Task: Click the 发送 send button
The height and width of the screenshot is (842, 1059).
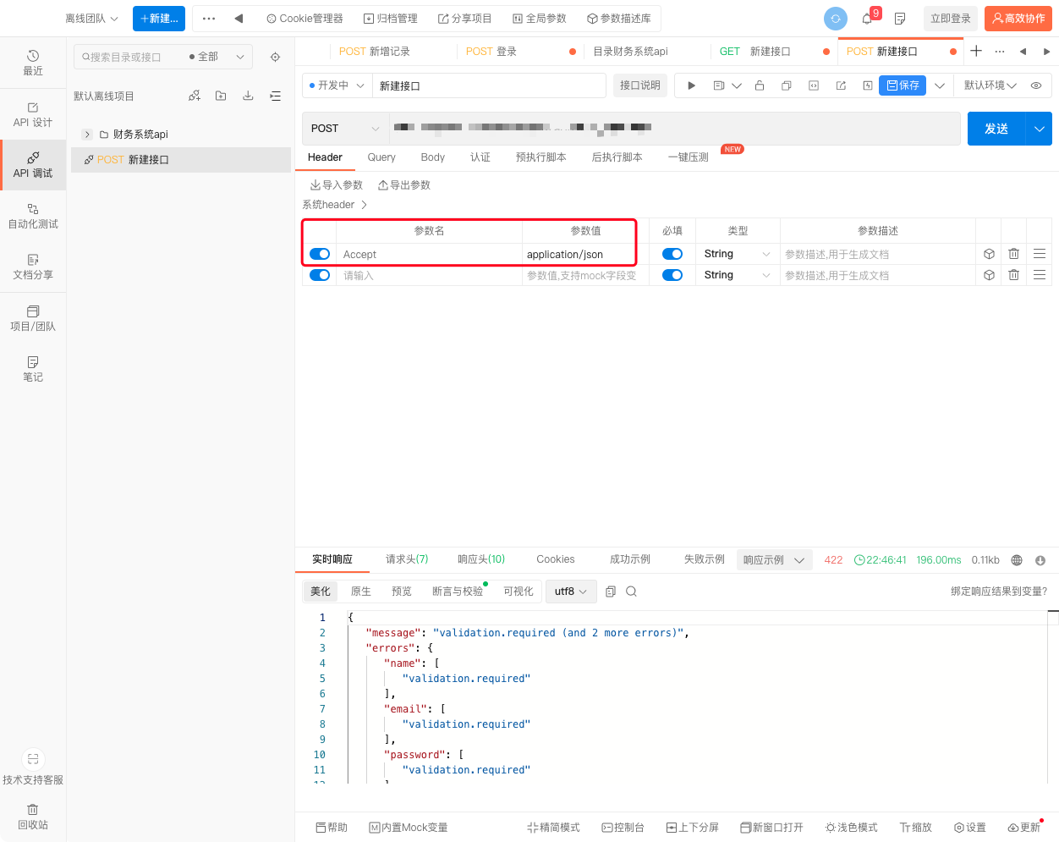Action: pos(996,129)
